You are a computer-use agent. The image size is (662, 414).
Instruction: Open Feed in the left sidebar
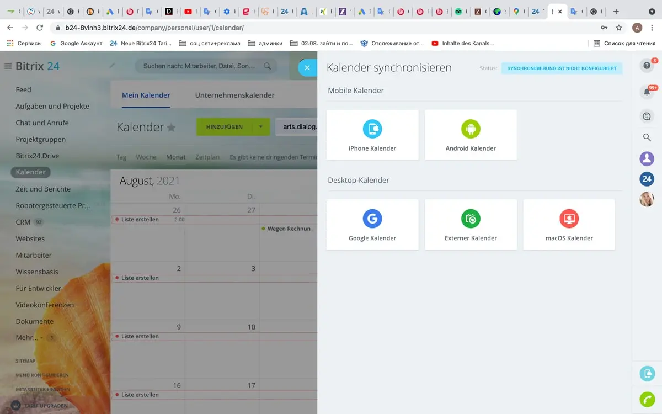click(23, 89)
